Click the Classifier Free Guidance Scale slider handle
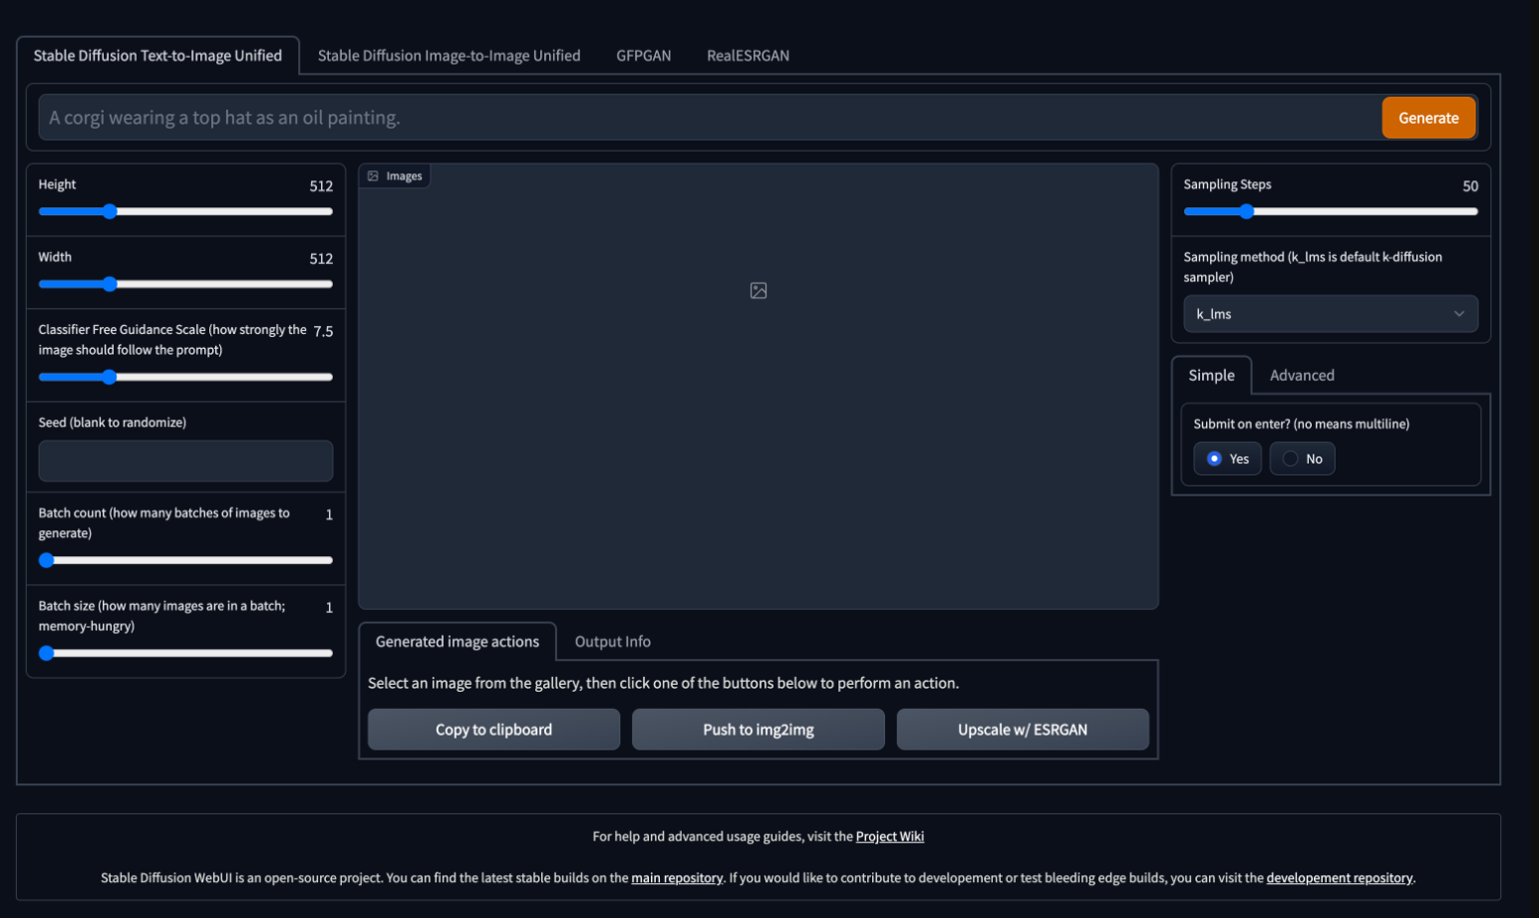This screenshot has height=918, width=1539. click(110, 377)
